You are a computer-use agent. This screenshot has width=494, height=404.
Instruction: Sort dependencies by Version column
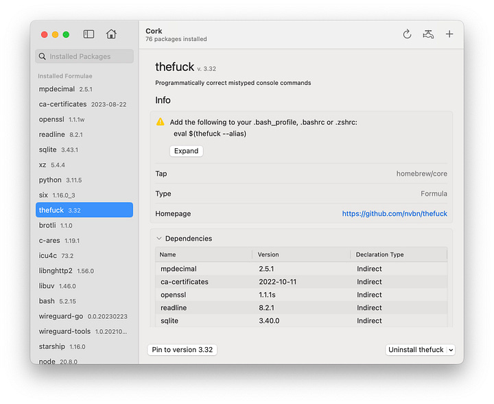(301, 254)
